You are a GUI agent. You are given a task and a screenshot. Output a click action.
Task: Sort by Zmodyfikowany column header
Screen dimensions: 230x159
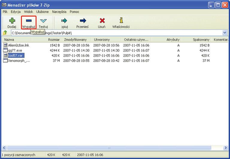click(76, 40)
